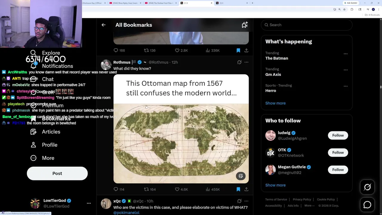Remove bookmark on the post with 336K views
This screenshot has width=382, height=215.
(238, 50)
